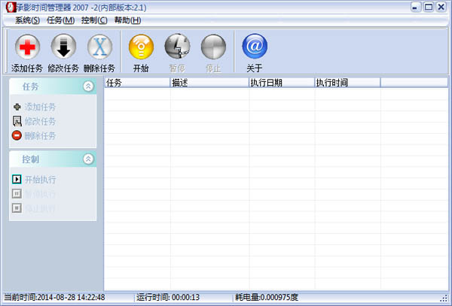This screenshot has width=452, height=306.
Task: Click 当前时间 in the status bar
Action: pyautogui.click(x=54, y=297)
